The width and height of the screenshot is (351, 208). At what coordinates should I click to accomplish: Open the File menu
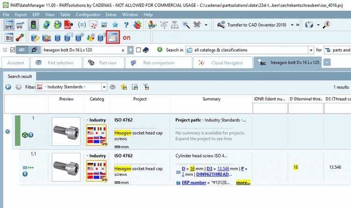point(6,14)
